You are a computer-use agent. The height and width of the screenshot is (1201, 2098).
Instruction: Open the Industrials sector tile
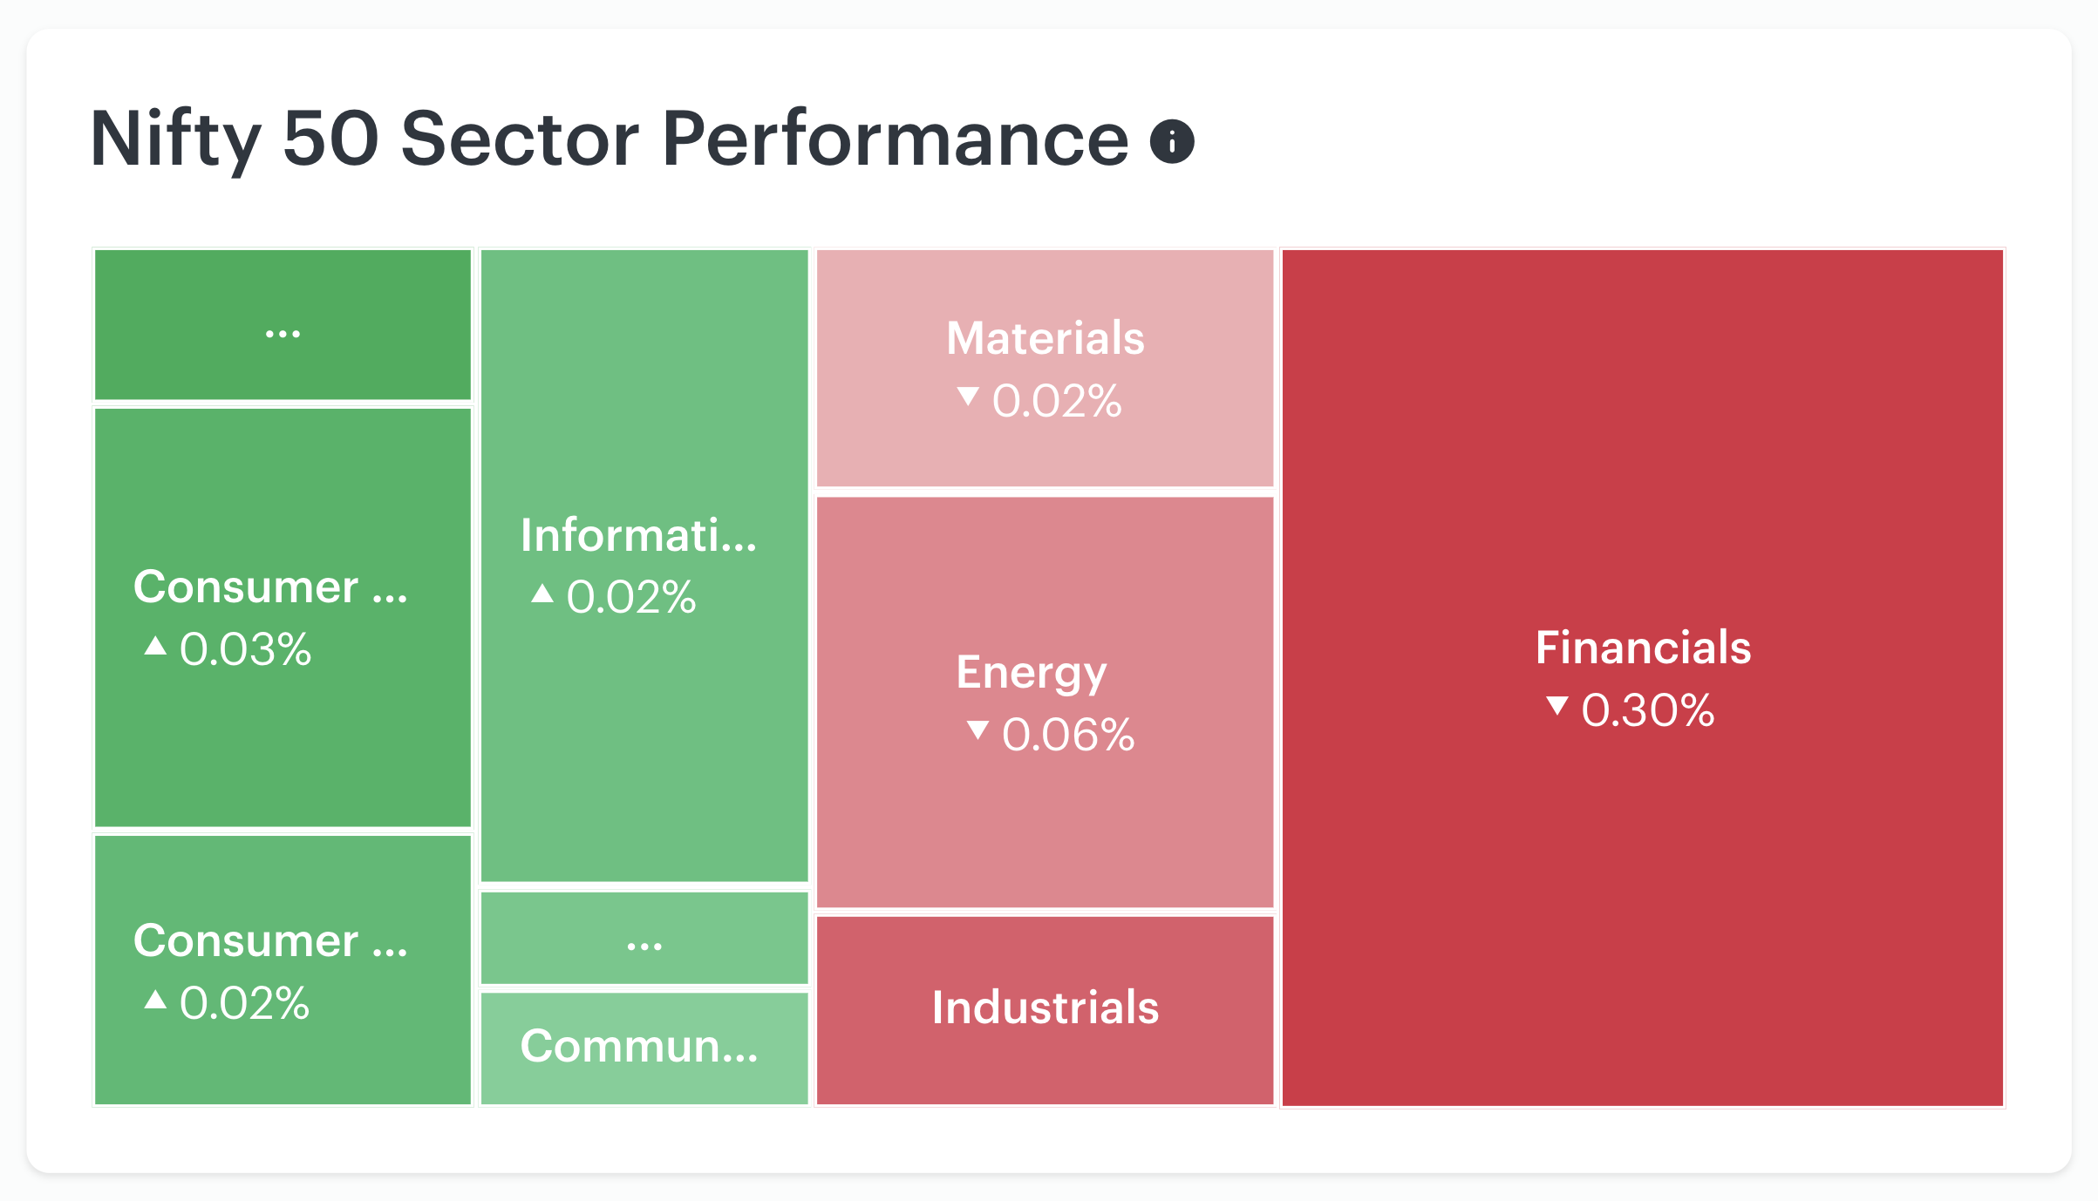(x=1045, y=1010)
